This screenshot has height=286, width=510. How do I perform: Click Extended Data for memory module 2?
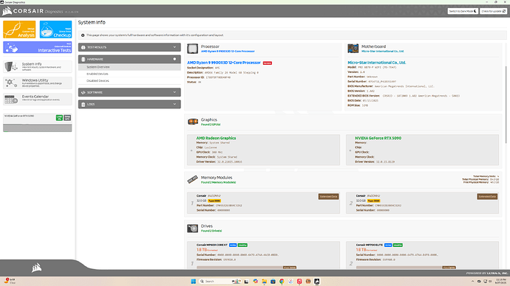click(x=487, y=197)
